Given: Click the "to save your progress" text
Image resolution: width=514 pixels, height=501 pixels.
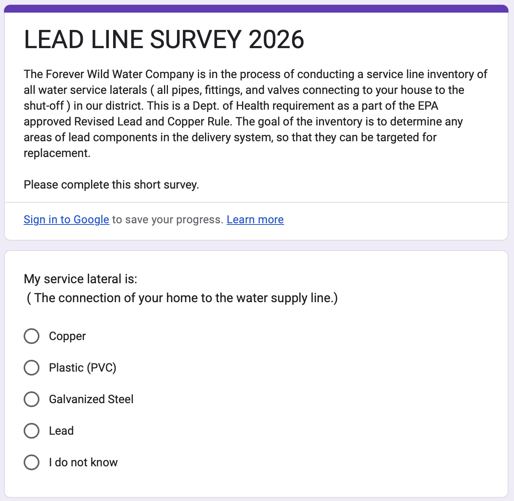Looking at the screenshot, I should pyautogui.click(x=168, y=220).
